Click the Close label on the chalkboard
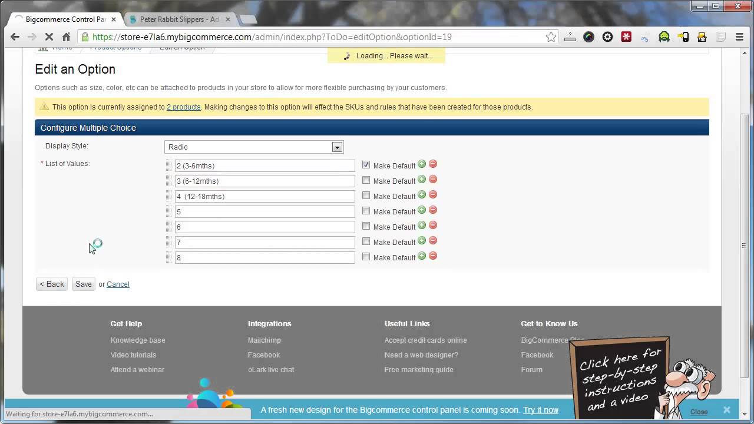The width and height of the screenshot is (754, 424). point(699,412)
